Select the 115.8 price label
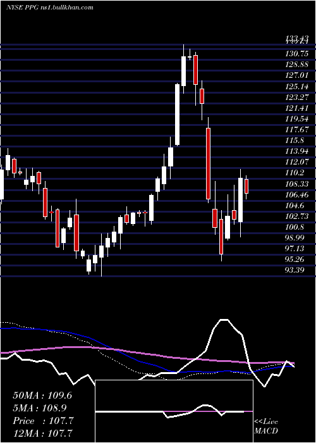316x443 pixels. 295,140
